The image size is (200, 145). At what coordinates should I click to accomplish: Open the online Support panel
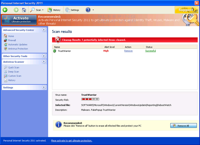(x=186, y=10)
